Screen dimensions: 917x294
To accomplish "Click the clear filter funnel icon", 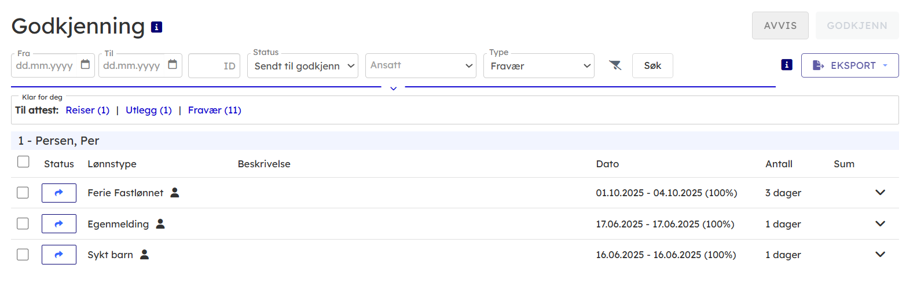I will tap(615, 65).
